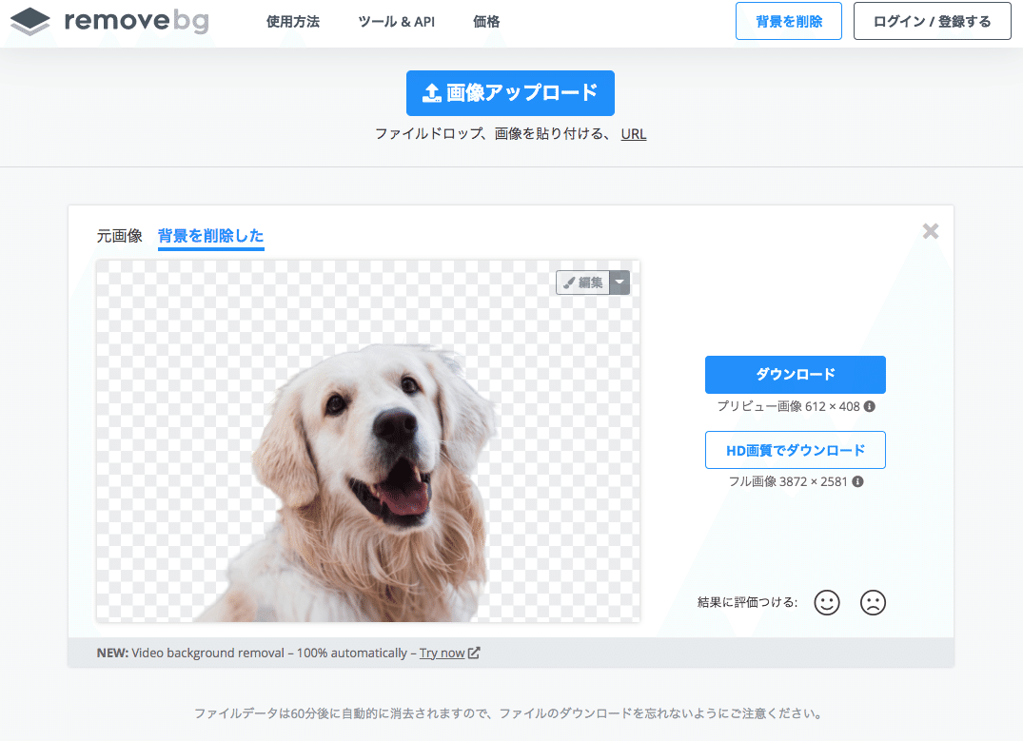Open the 価格 menu item

click(x=485, y=21)
